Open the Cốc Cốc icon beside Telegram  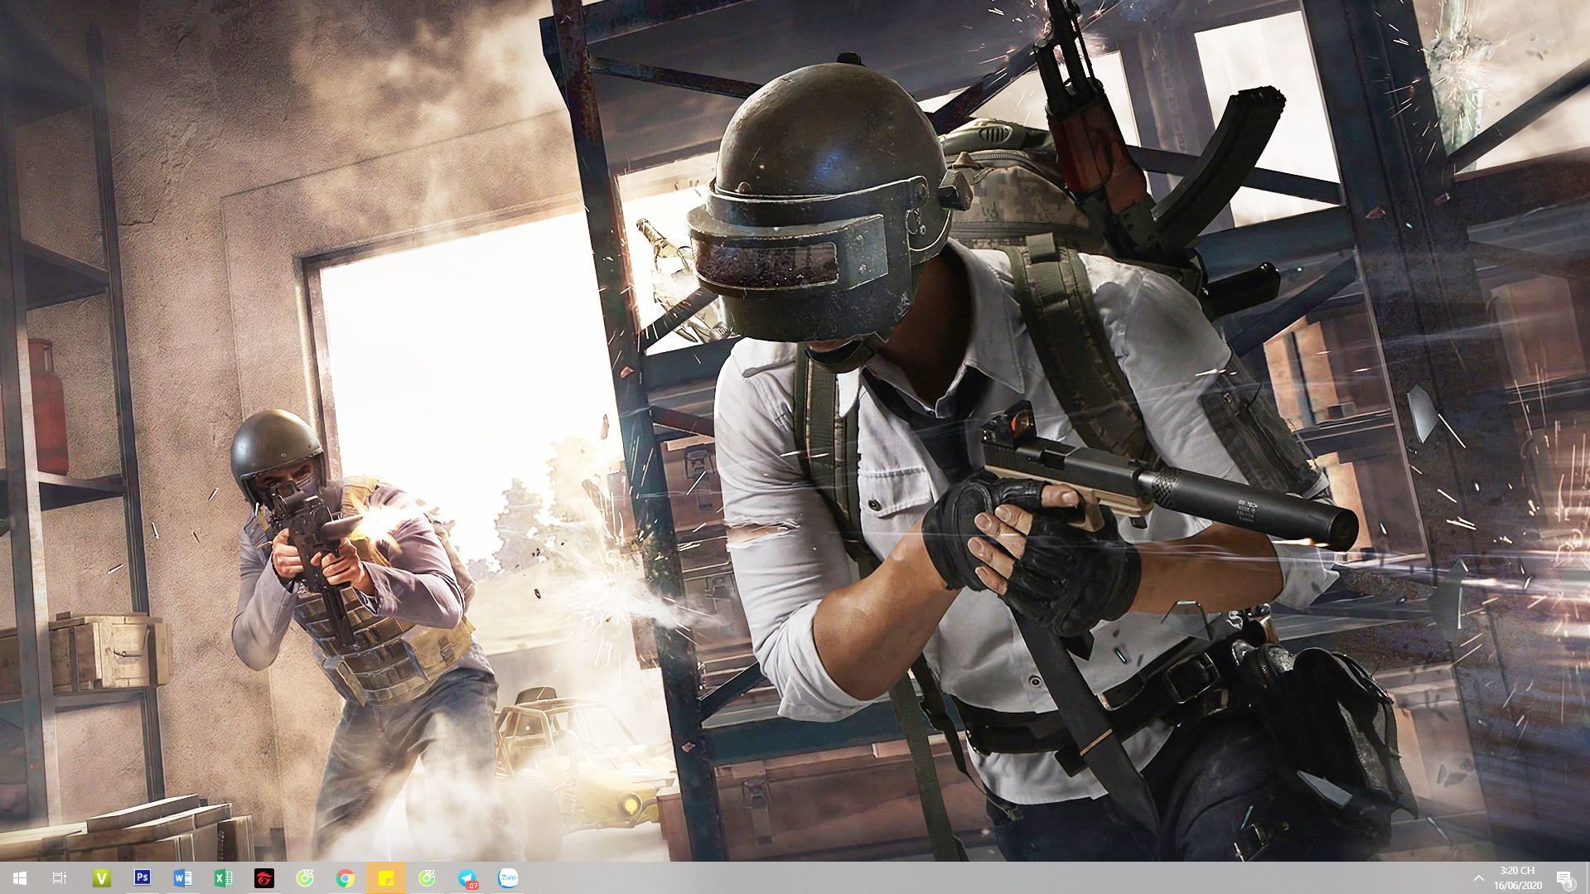[426, 877]
